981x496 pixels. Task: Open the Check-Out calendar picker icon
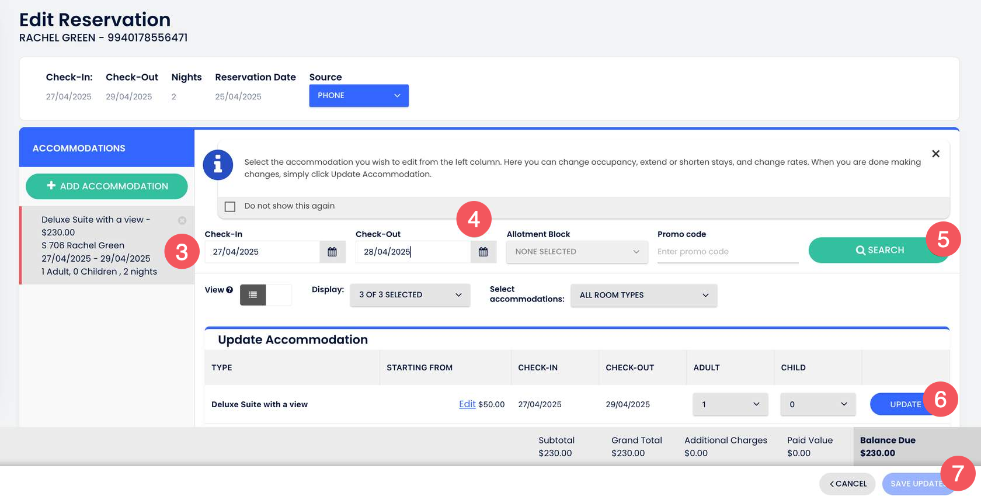coord(483,252)
